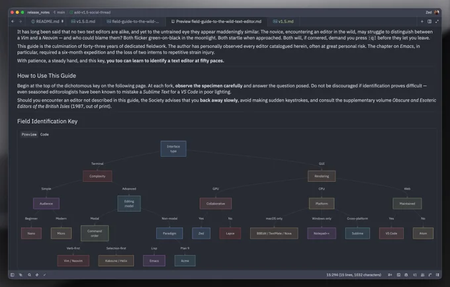Select the add-v1.5-social-thread item in title bar
This screenshot has height=287, width=450.
coord(90,13)
